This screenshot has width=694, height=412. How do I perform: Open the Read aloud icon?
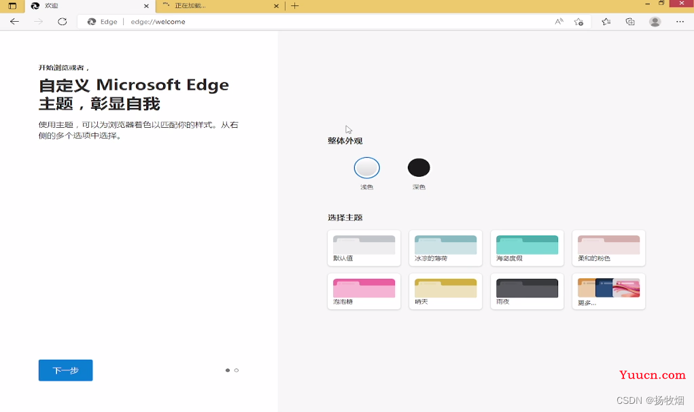point(559,22)
